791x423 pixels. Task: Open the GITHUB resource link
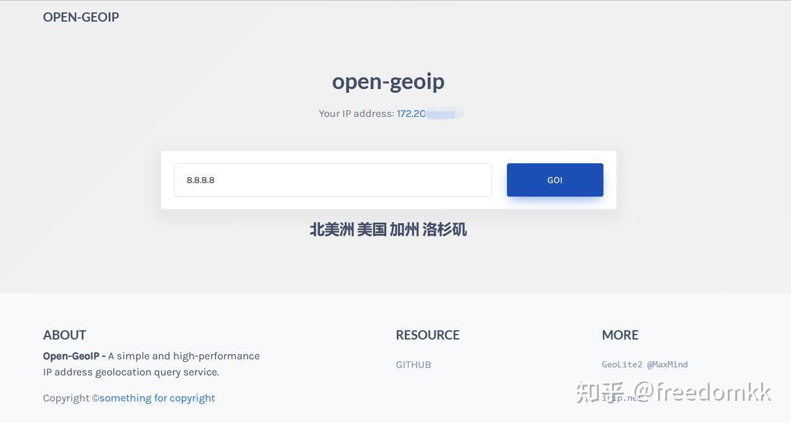pos(413,364)
